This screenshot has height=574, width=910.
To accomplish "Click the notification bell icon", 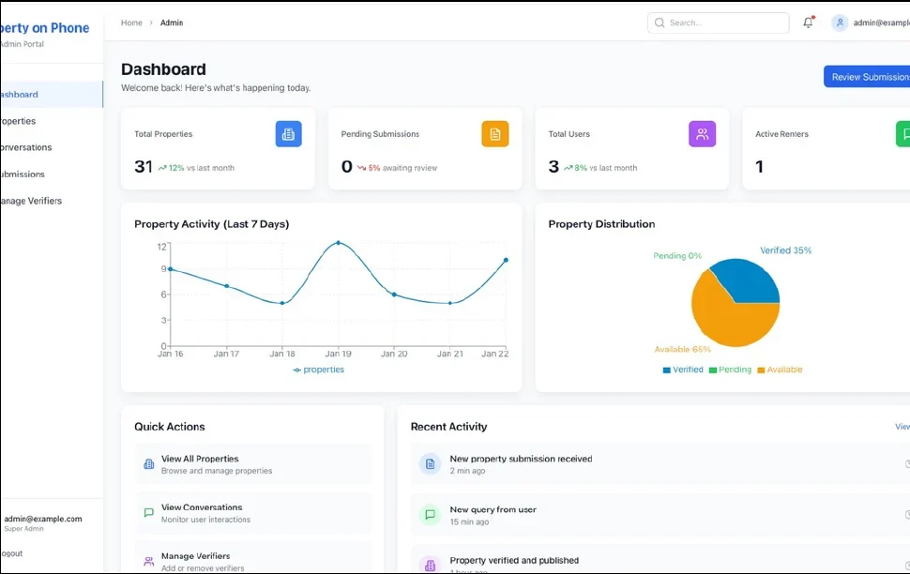I will (x=808, y=23).
